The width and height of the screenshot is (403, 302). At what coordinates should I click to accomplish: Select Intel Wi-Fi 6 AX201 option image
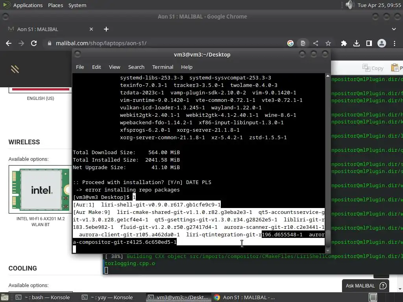tap(41, 189)
